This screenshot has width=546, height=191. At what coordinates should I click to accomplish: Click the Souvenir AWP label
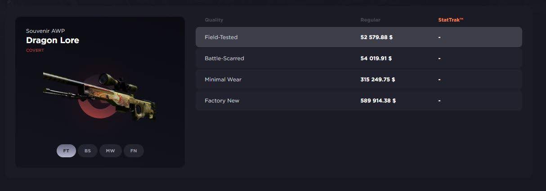click(45, 31)
